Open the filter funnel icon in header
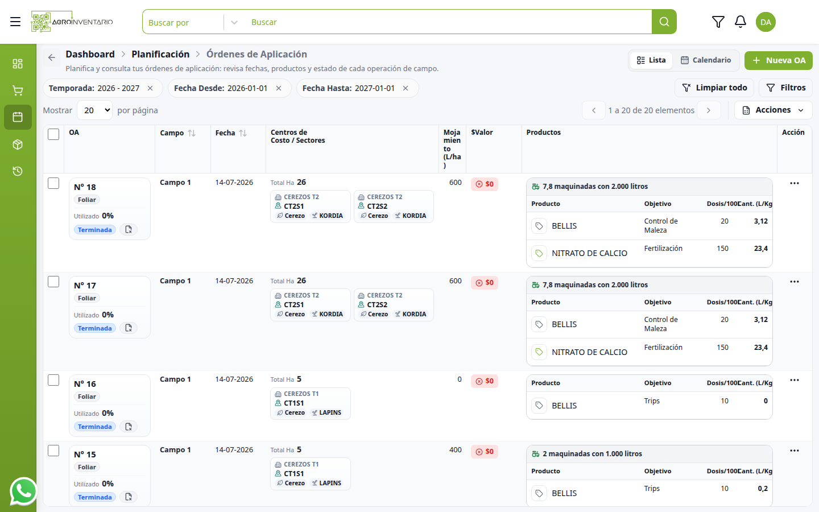Image resolution: width=819 pixels, height=512 pixels. tap(718, 22)
